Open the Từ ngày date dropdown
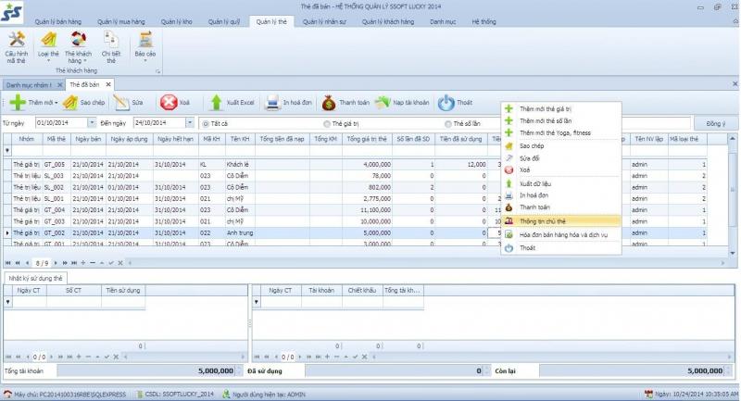741x401 pixels. (91, 122)
